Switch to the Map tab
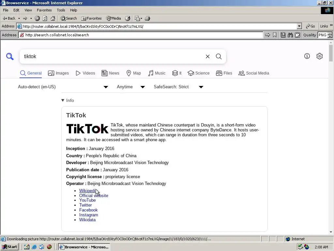The image size is (334, 251). tap(133, 73)
